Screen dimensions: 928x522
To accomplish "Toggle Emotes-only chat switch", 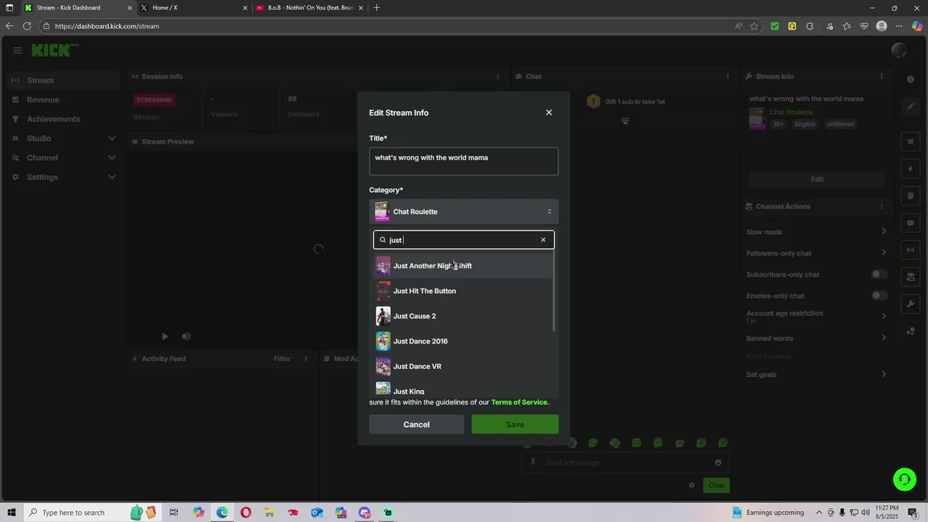I will coord(879,296).
